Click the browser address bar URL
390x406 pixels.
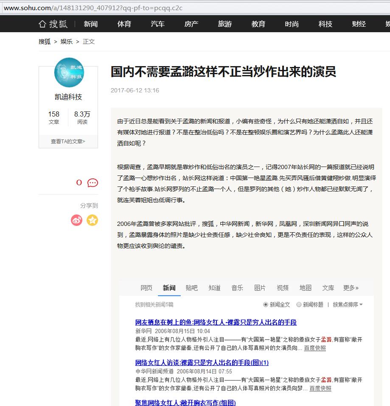coord(93,8)
